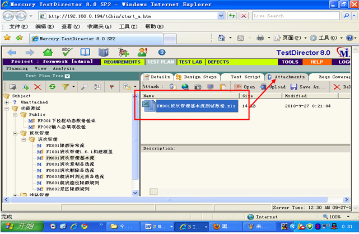Click the red flag follow-up icon

click(111, 87)
